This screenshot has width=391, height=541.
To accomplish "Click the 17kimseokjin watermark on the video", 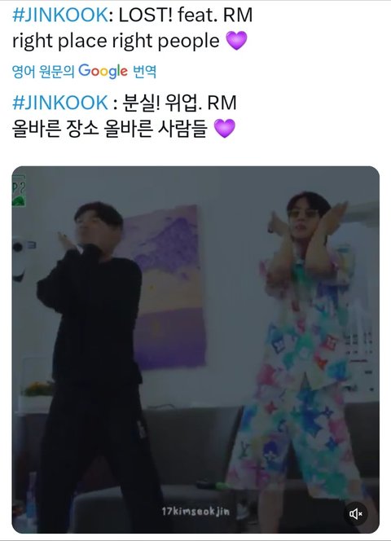I will click(x=195, y=512).
